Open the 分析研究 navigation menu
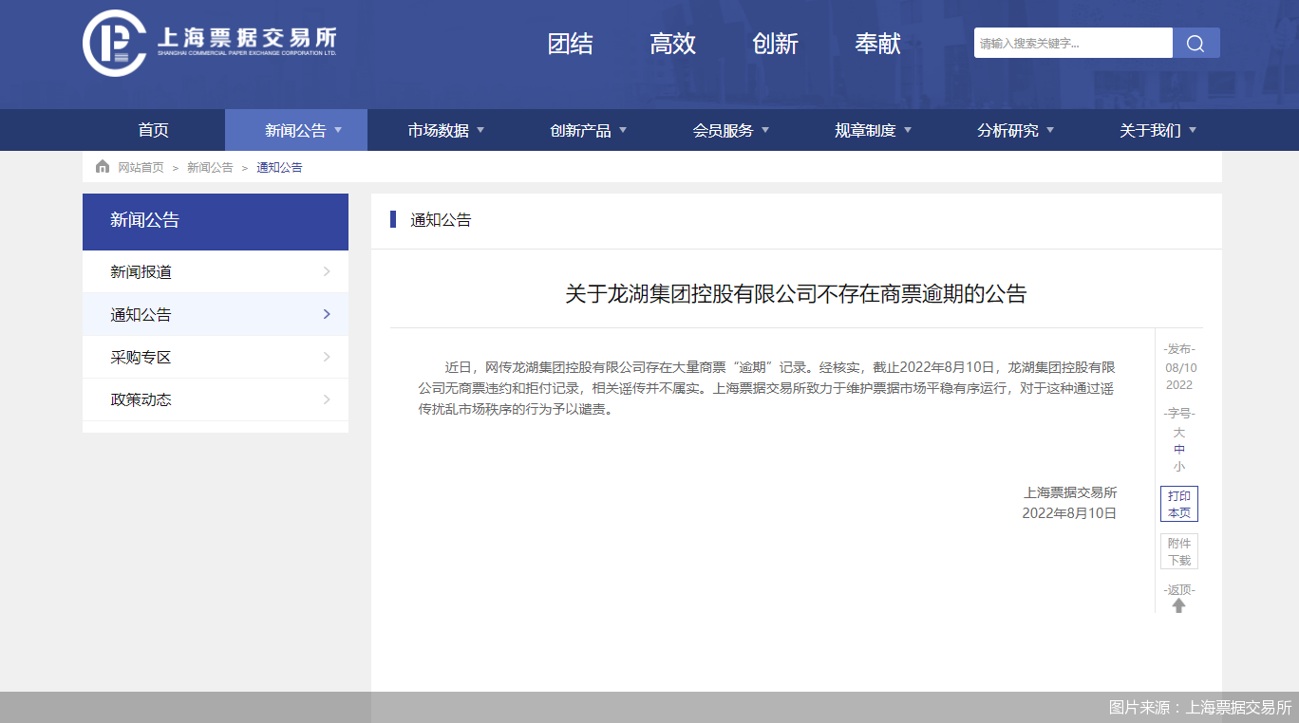 pos(1008,130)
